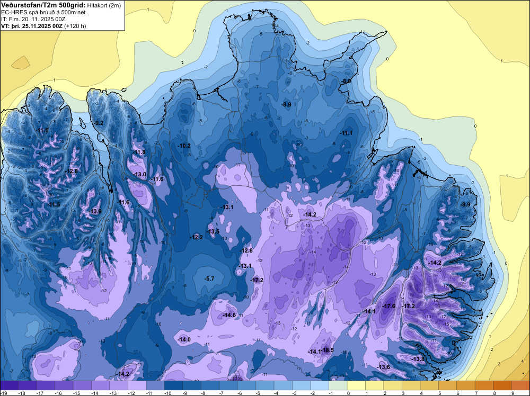Click the 9 label on the color scale
The image size is (530, 396).
coord(513,393)
